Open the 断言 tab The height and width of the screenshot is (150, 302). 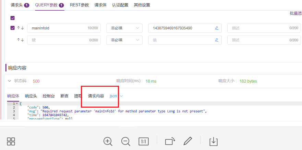click(64, 96)
